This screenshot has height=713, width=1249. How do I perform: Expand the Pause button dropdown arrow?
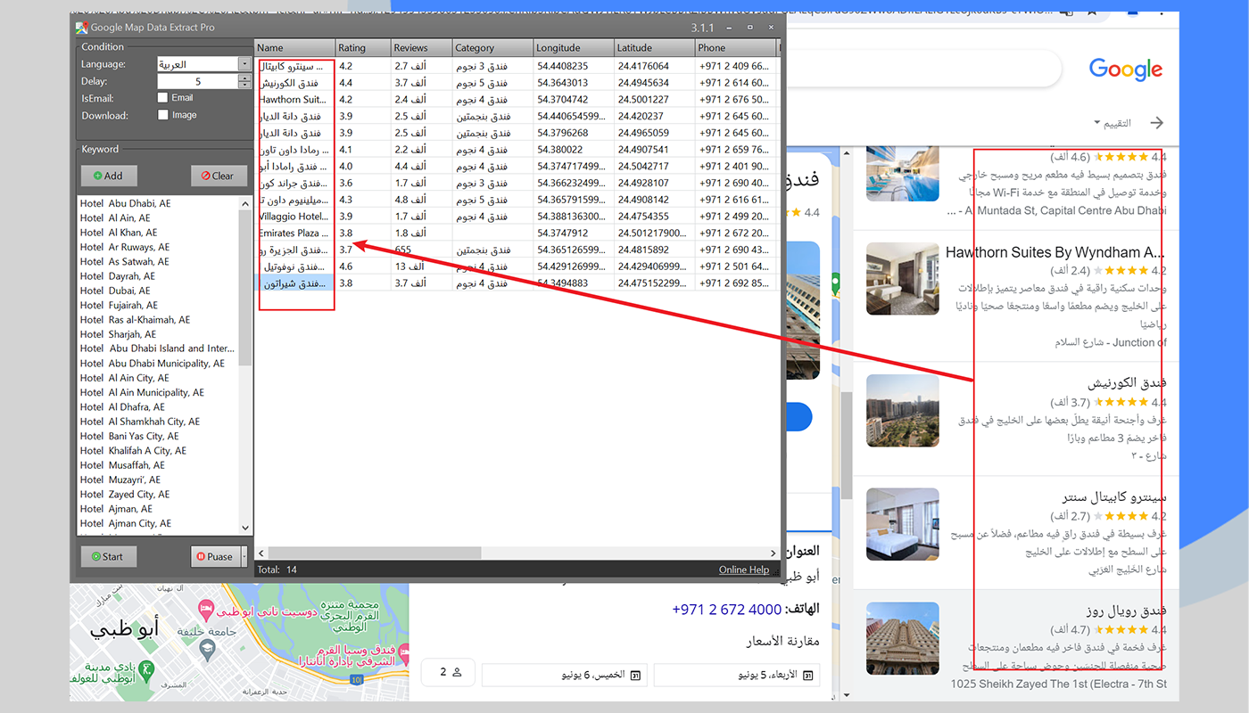tap(244, 557)
